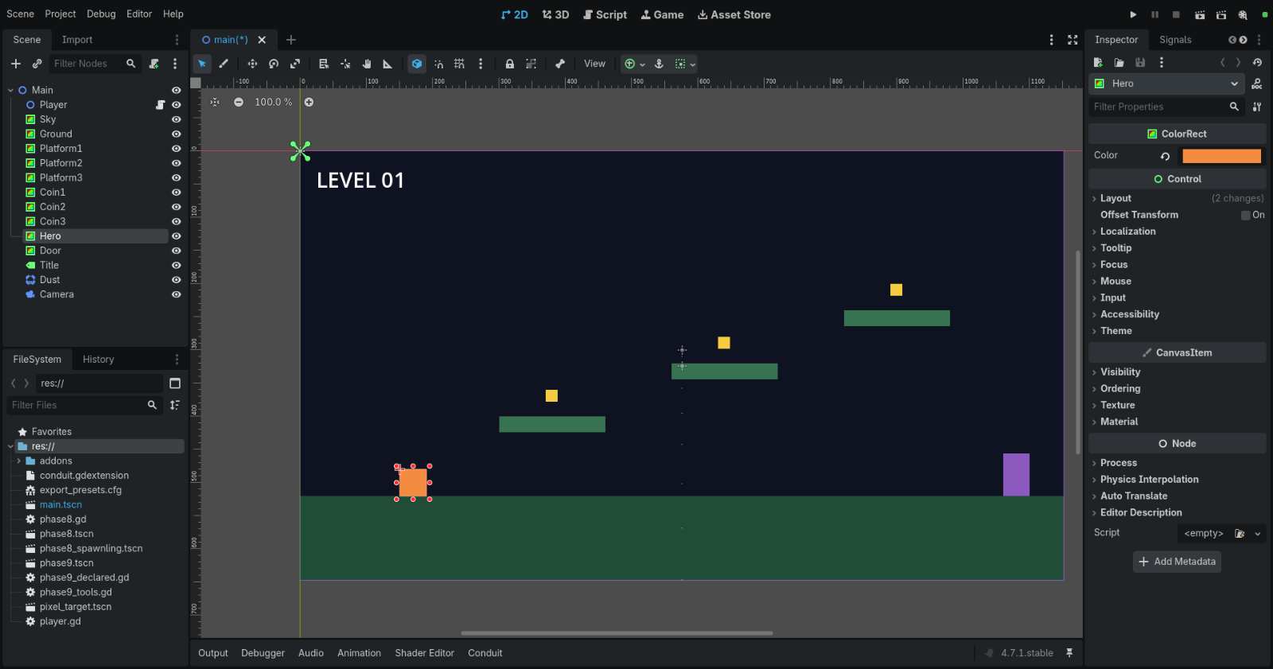Viewport: 1273px width, 669px height.
Task: Toggle Grid Snap in toolbar
Action: pyautogui.click(x=460, y=64)
